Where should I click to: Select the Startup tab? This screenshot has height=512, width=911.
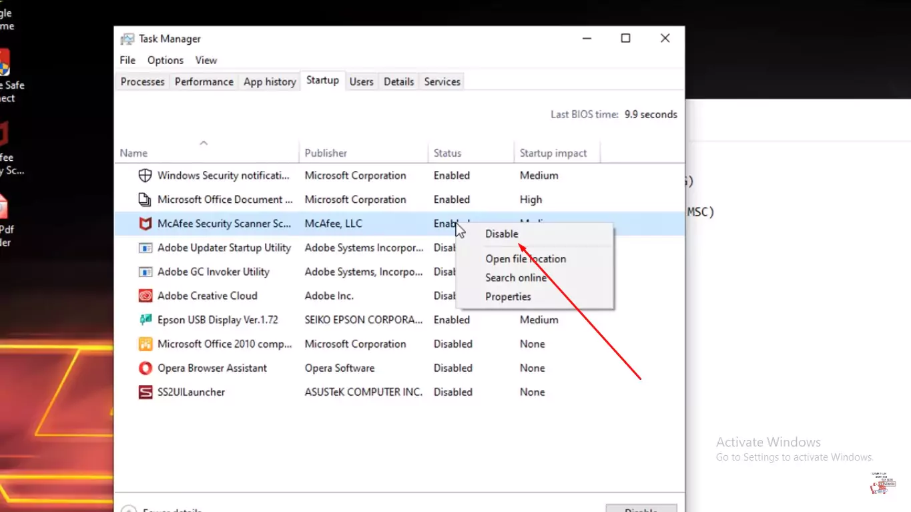click(322, 80)
